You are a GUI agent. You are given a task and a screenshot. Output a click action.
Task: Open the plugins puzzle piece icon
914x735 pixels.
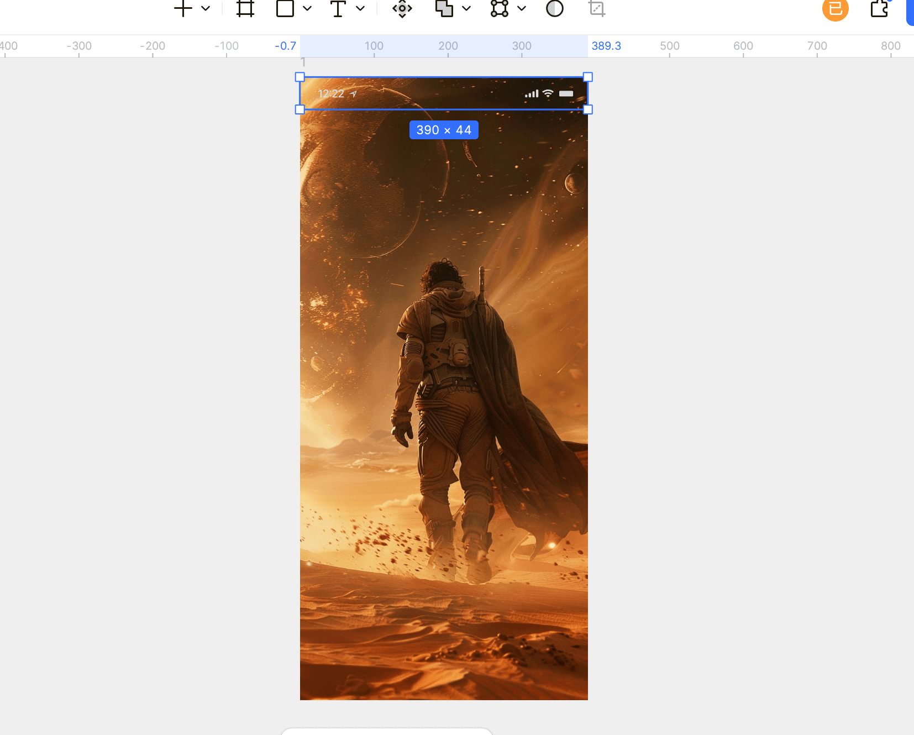879,8
